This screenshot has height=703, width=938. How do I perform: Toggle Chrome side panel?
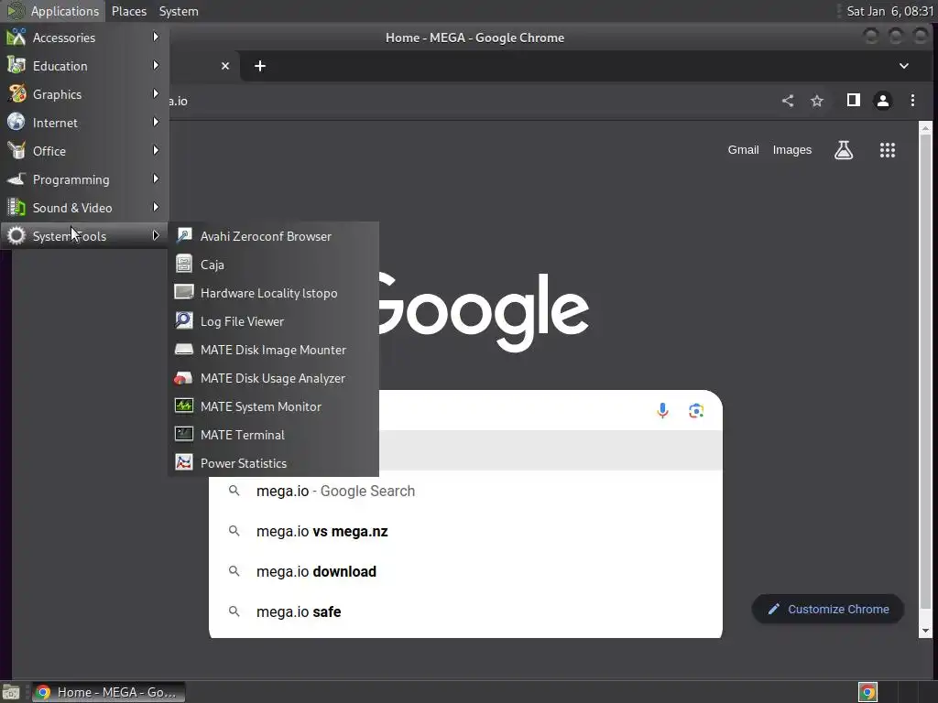(853, 101)
